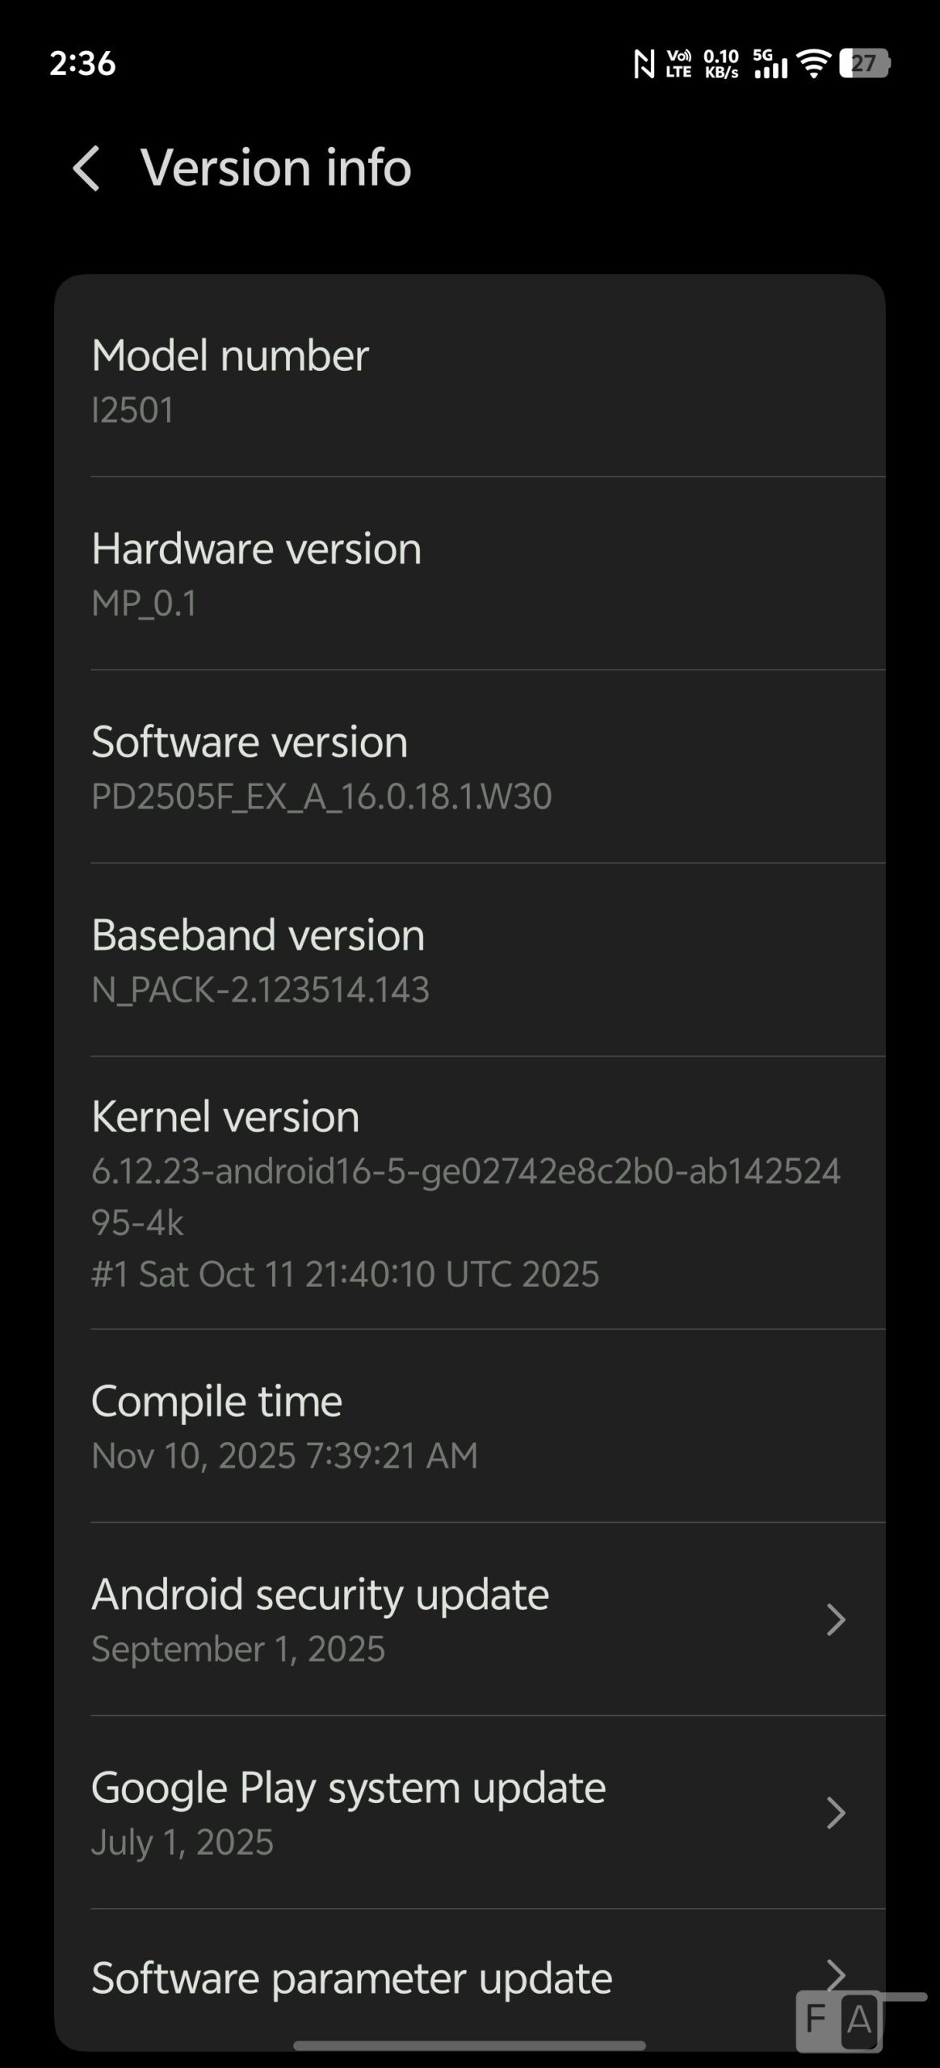Open Software parameter update chevron
940x2068 pixels.
(x=836, y=1976)
